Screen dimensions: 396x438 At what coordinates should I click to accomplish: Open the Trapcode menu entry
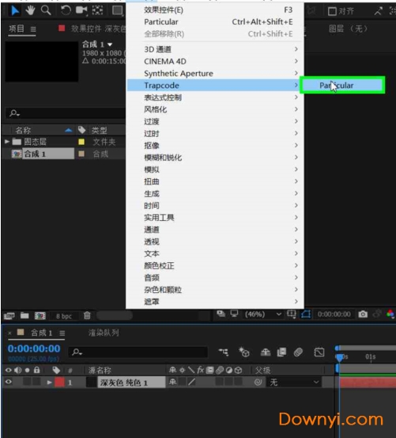pyautogui.click(x=216, y=86)
